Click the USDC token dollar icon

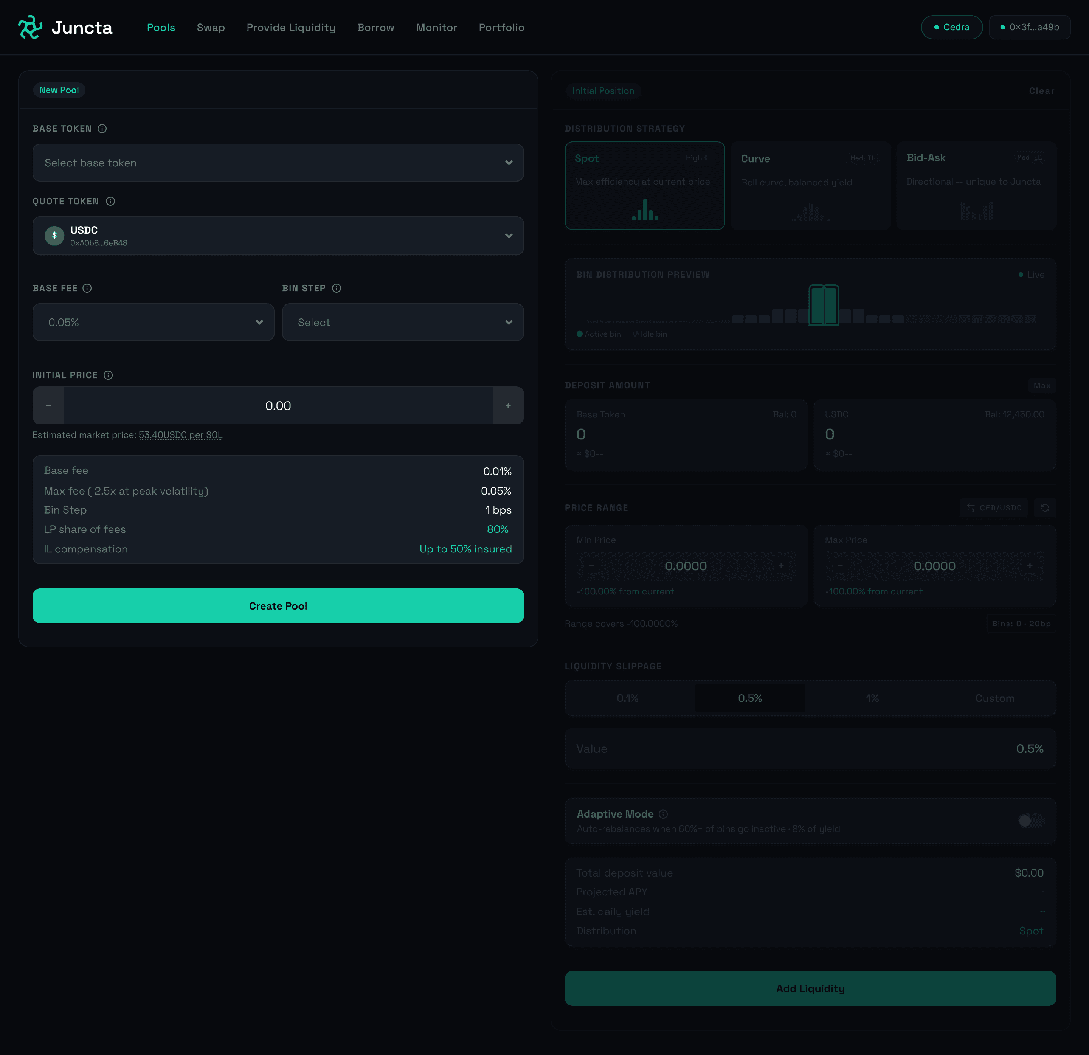[54, 236]
